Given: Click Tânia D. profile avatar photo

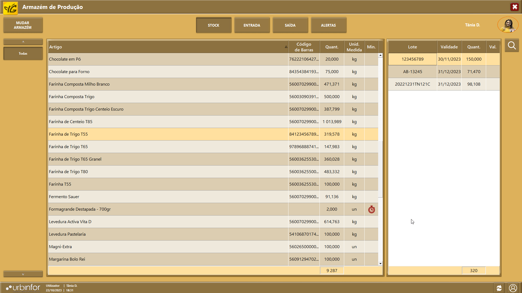Looking at the screenshot, I should [x=508, y=25].
